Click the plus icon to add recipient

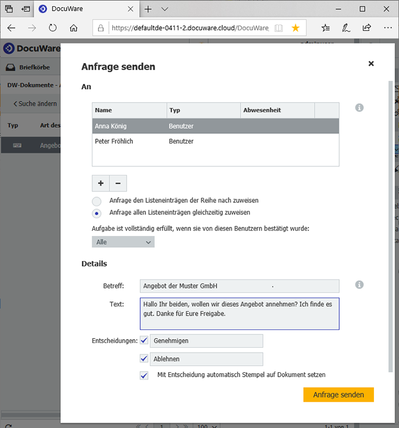[x=101, y=183]
